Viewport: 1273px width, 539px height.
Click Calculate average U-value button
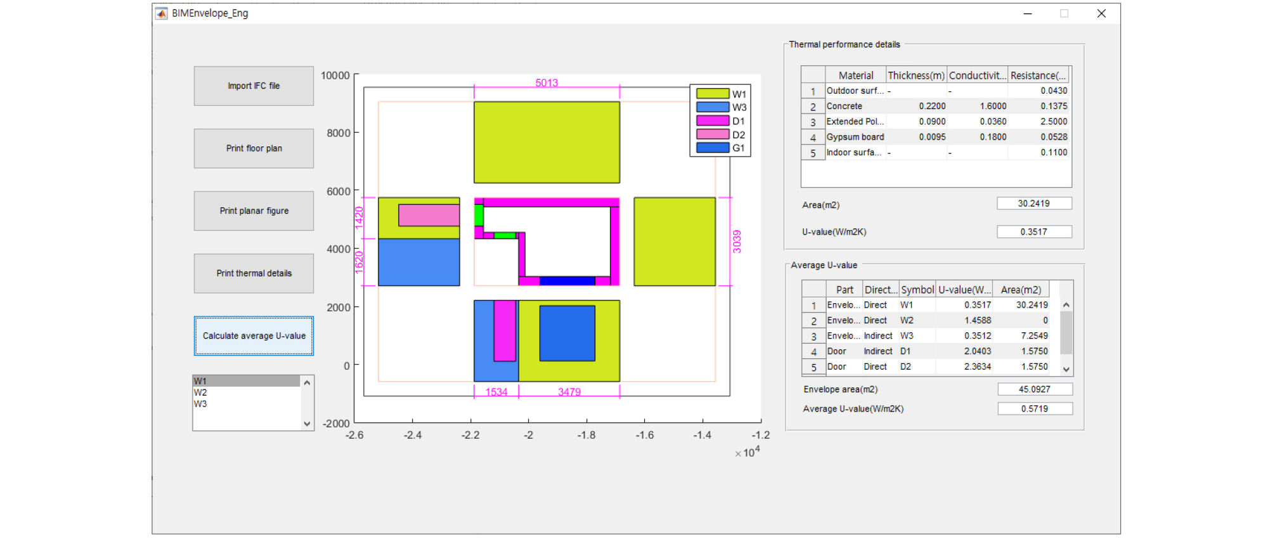(254, 336)
